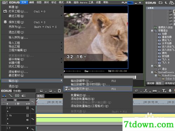Select the 混合 item under 键

point(164,69)
